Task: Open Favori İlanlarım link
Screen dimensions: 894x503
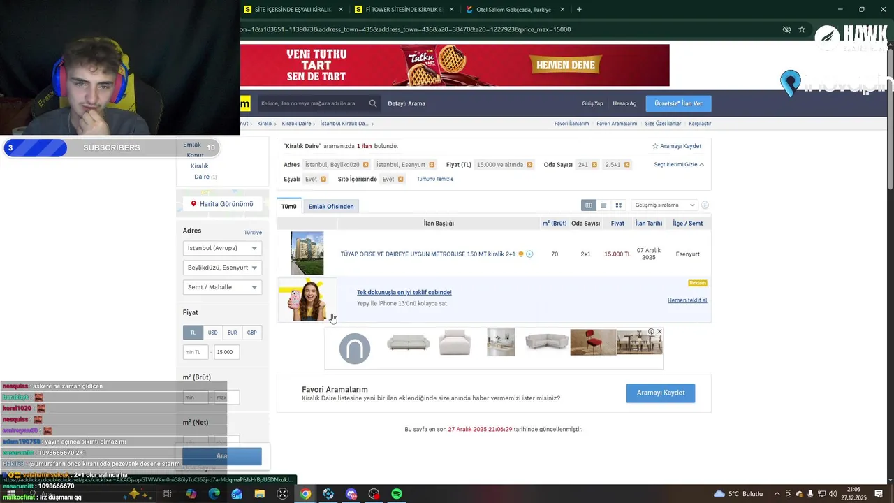Action: click(571, 124)
